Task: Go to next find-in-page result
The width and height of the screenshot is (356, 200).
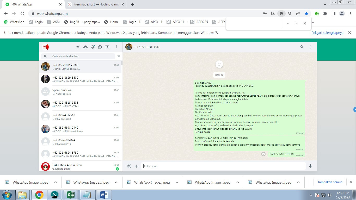Action: (296, 23)
